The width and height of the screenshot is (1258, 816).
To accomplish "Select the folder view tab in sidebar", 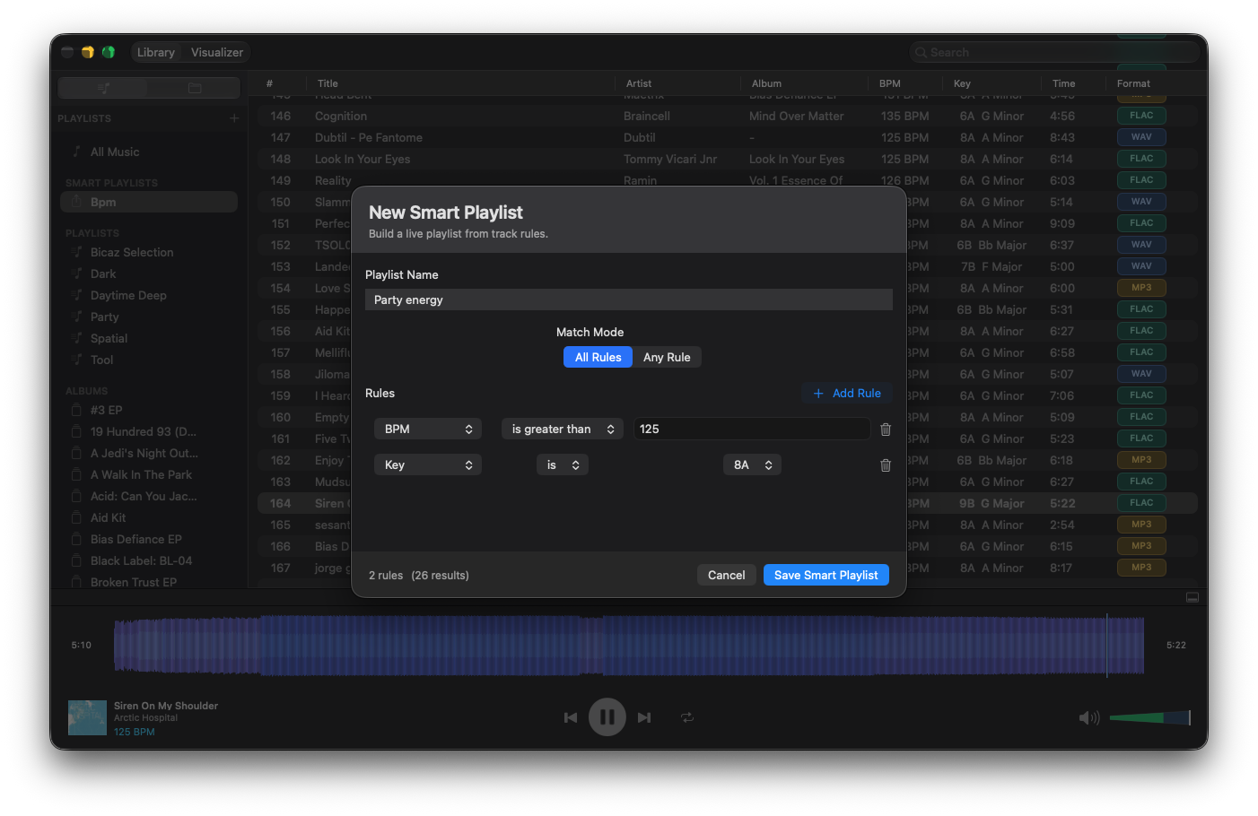I will coord(195,88).
